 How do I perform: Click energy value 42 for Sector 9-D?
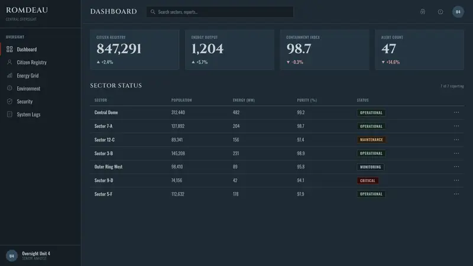pos(235,180)
